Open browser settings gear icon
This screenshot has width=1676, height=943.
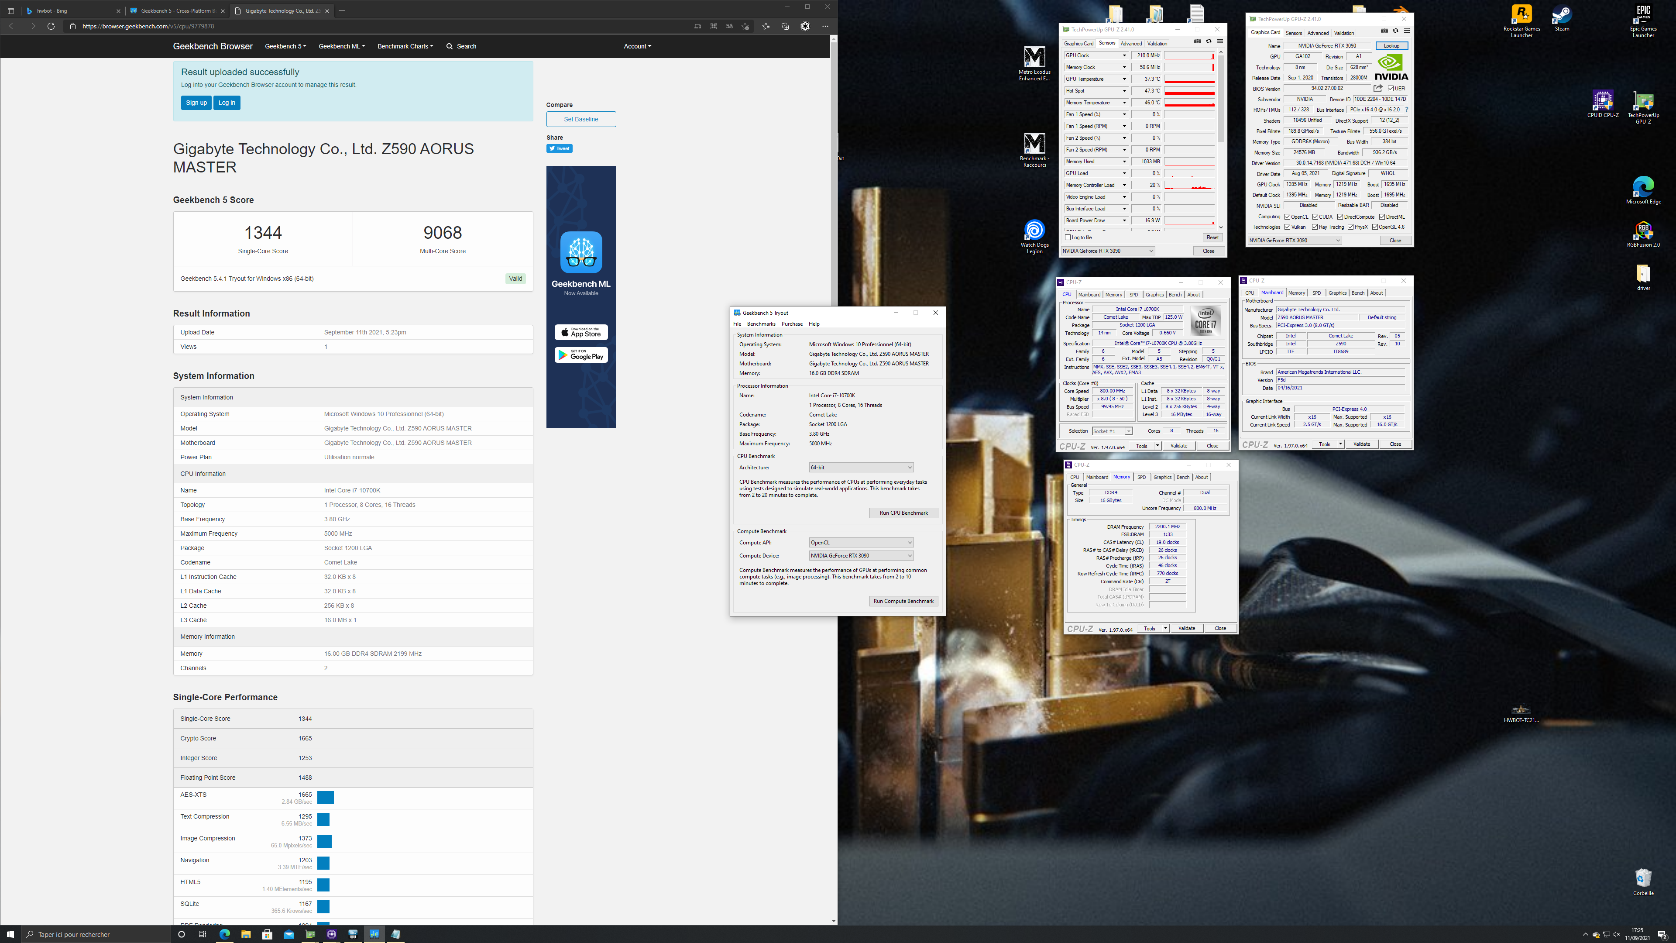click(x=805, y=26)
